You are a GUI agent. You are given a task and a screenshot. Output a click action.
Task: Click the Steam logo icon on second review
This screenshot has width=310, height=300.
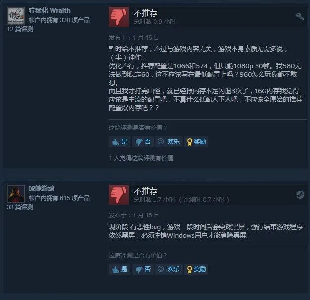point(300,195)
